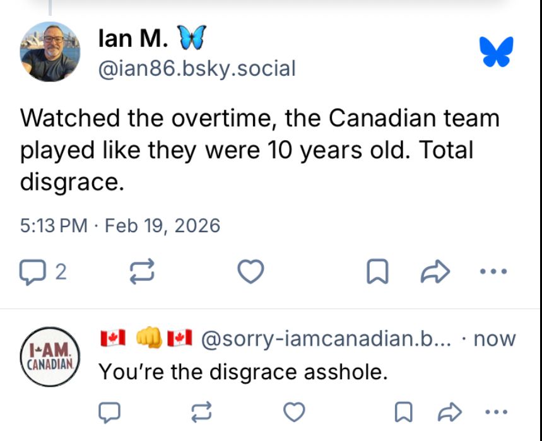Open more options on the reply
The image size is (542, 441).
click(496, 413)
